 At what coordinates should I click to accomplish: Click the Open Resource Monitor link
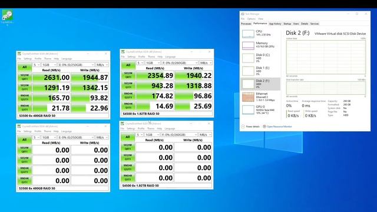[x=279, y=127]
